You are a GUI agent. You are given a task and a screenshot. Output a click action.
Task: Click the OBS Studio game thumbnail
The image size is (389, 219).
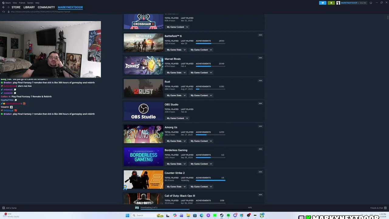pyautogui.click(x=143, y=111)
